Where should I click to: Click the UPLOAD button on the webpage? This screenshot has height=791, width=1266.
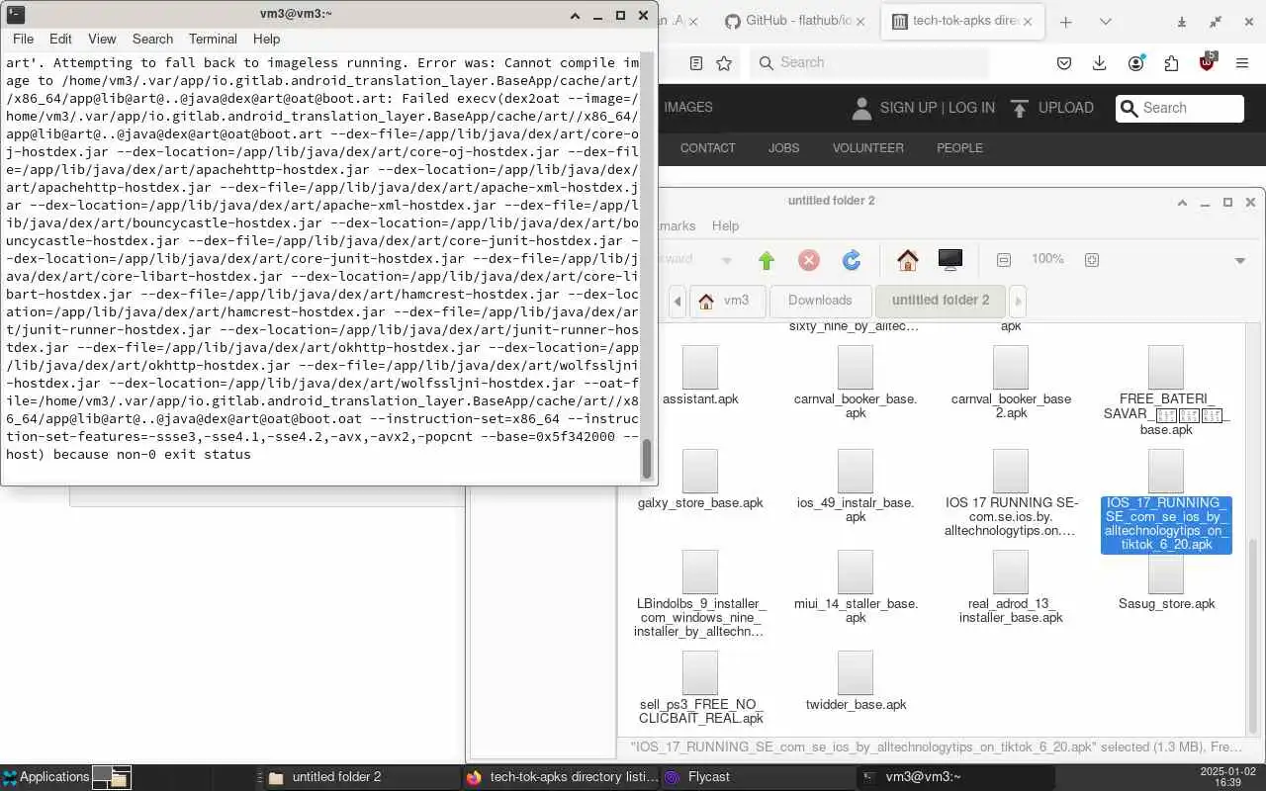[1051, 108]
